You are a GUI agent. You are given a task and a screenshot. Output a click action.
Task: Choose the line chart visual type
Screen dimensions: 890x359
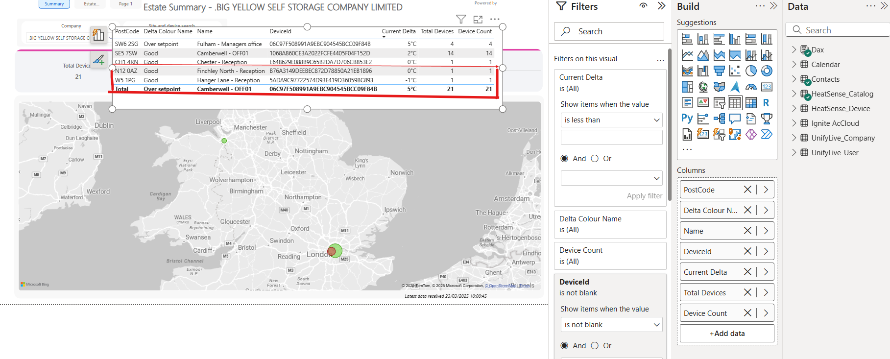click(687, 55)
